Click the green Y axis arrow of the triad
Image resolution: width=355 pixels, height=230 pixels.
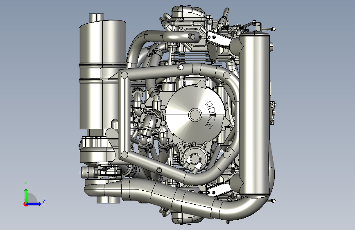[x=26, y=196]
